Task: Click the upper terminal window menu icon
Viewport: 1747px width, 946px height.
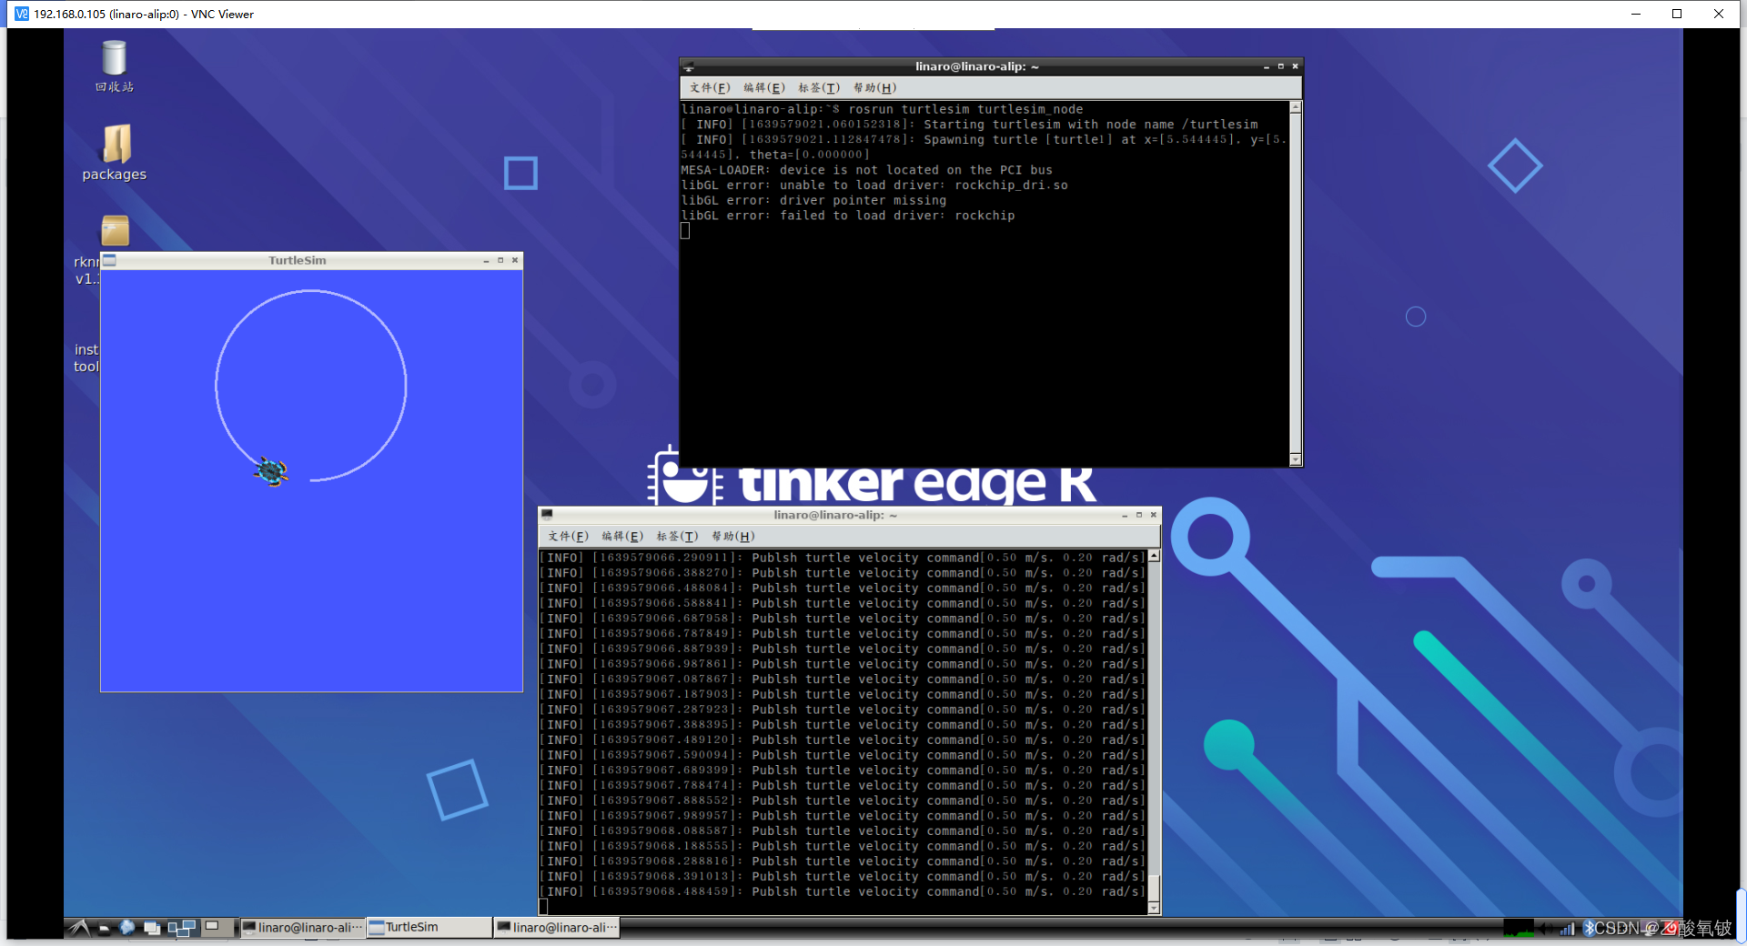Action: (x=689, y=66)
